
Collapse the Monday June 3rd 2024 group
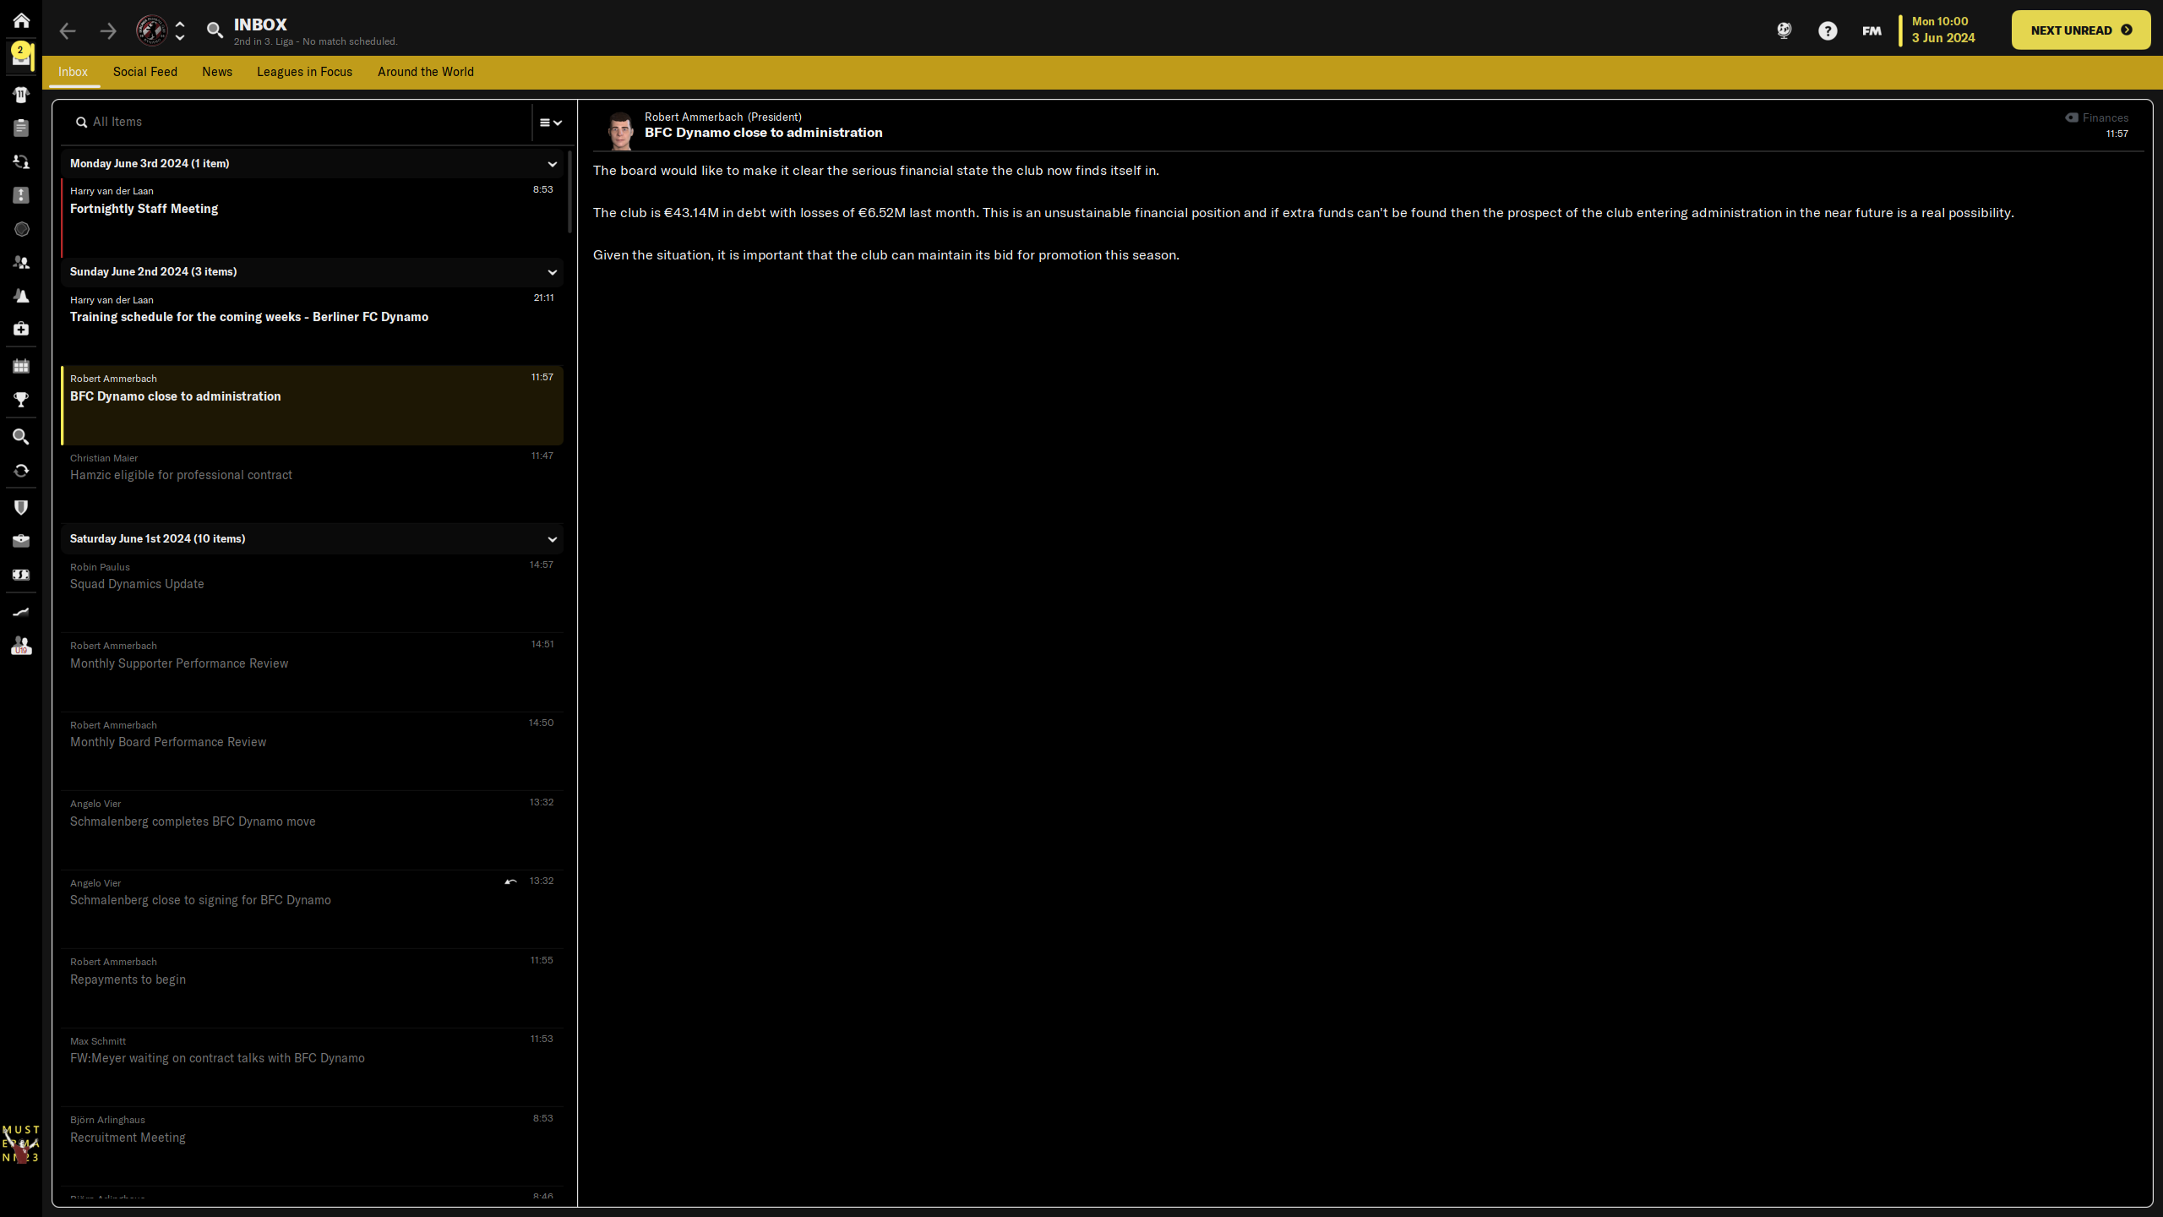552,163
